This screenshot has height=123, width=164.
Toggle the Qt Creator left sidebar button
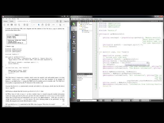point(78,100)
